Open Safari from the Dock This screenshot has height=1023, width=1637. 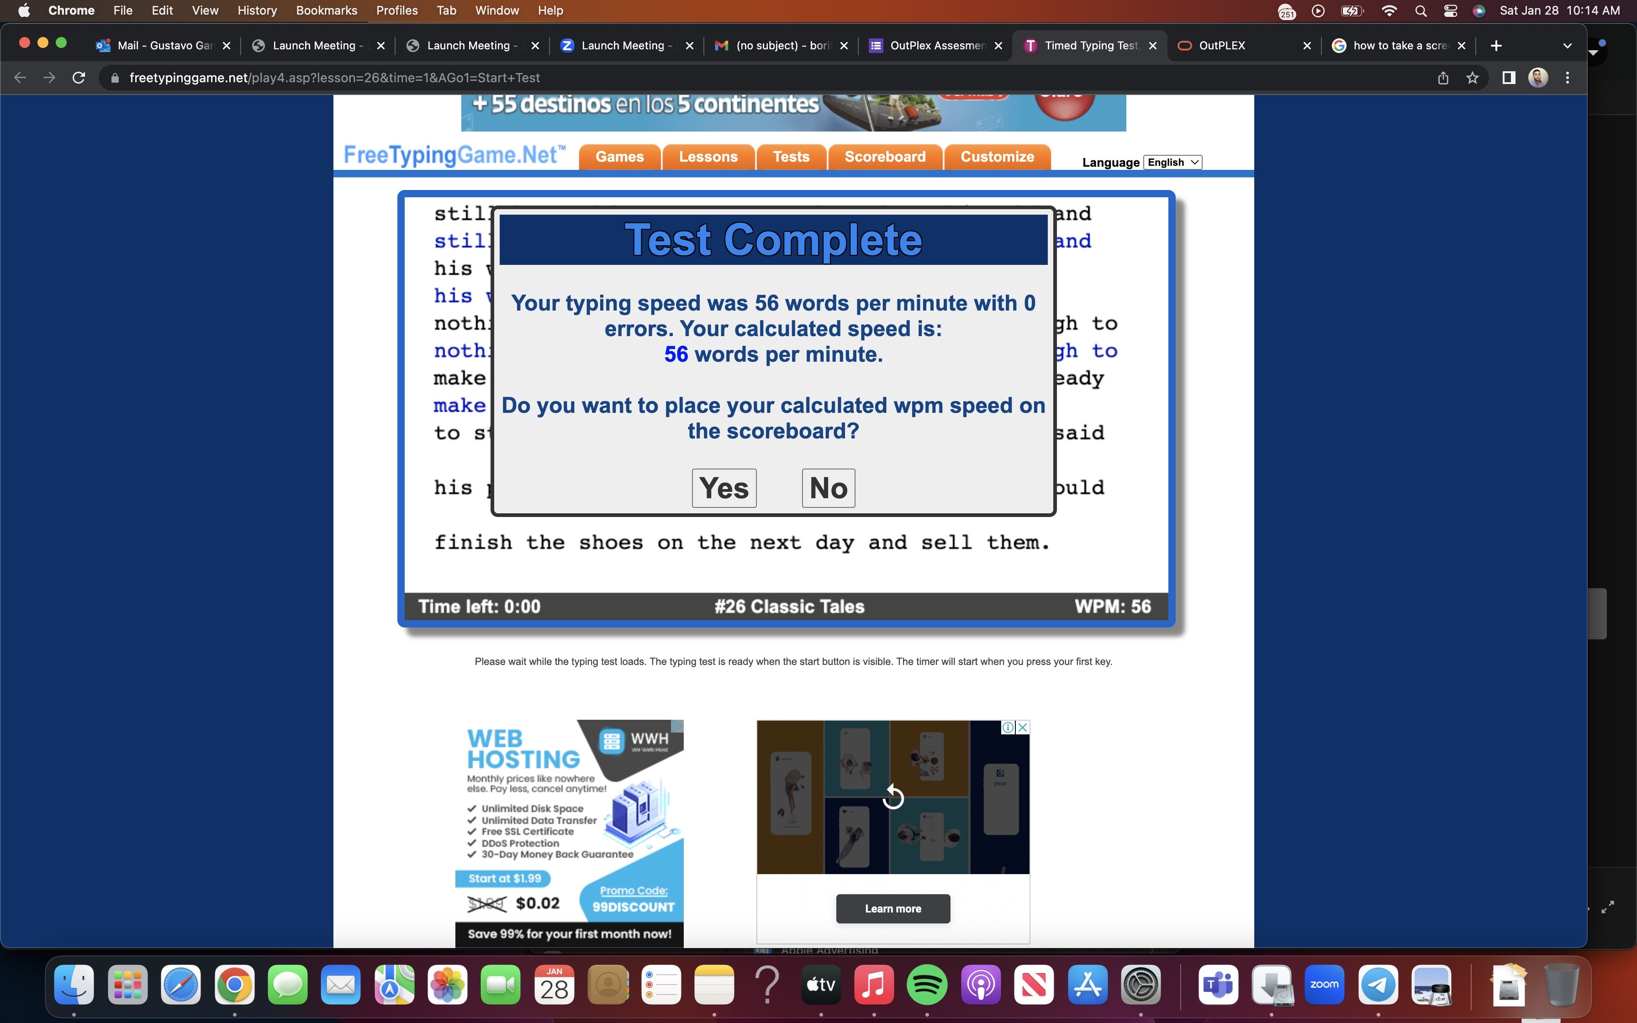180,985
